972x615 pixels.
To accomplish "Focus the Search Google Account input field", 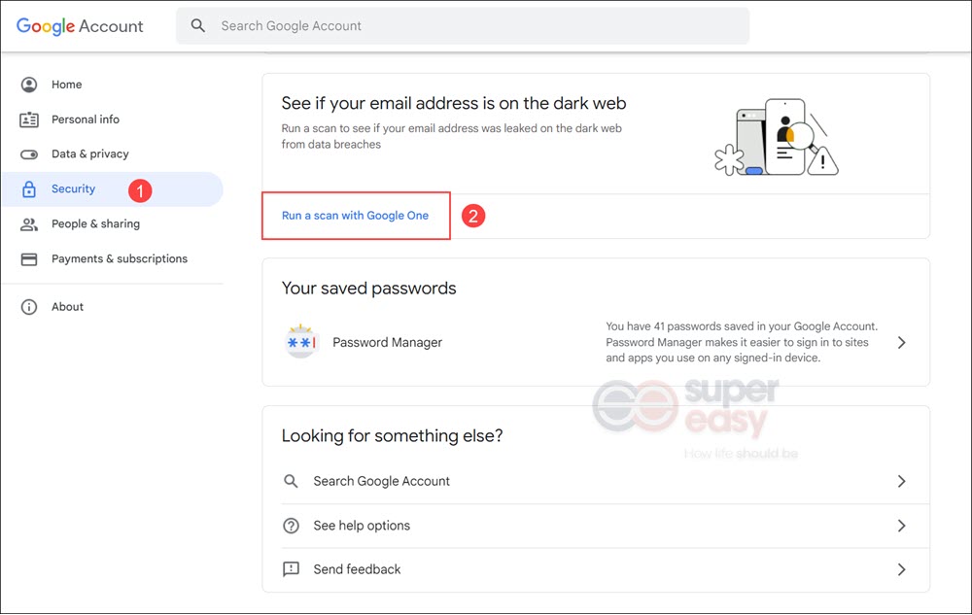I will [x=463, y=25].
